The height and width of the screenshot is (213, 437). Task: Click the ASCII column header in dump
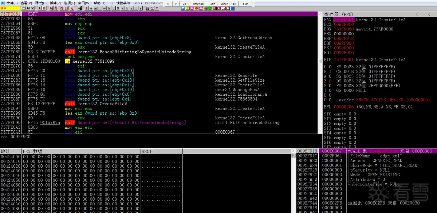161,151
